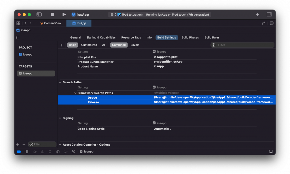This screenshot has height=174, width=290.
Task: Toggle the debug area panel icon
Action: pyautogui.click(x=271, y=152)
